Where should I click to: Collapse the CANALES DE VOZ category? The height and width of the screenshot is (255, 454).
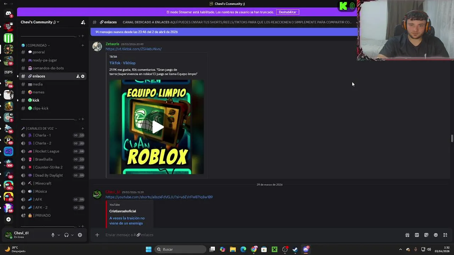point(39,128)
